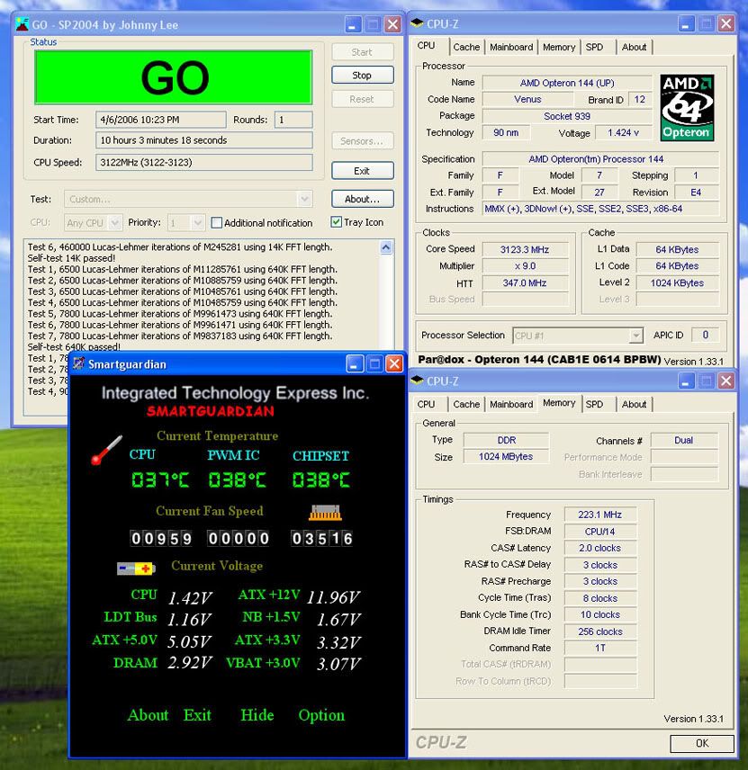Minimize the Smartguardian window

pos(355,364)
